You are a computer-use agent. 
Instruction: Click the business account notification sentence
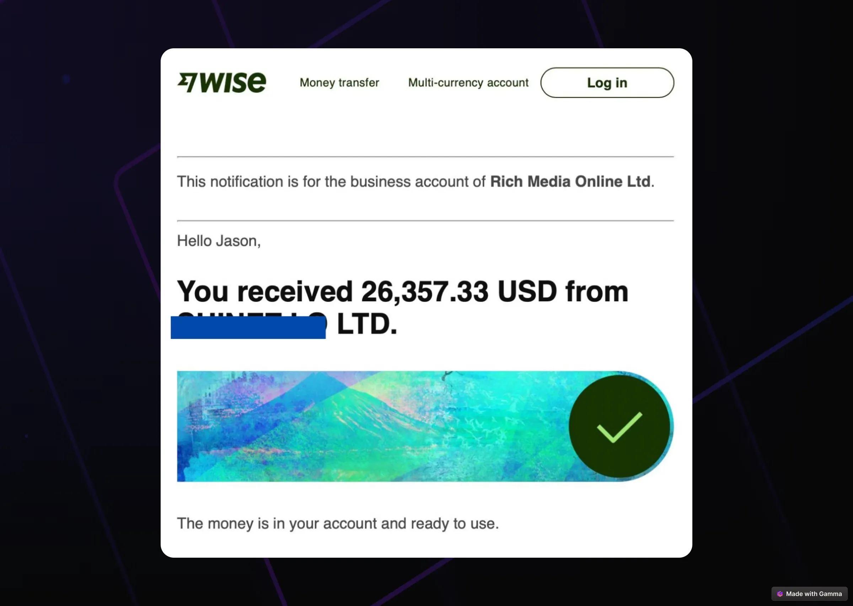pyautogui.click(x=415, y=182)
